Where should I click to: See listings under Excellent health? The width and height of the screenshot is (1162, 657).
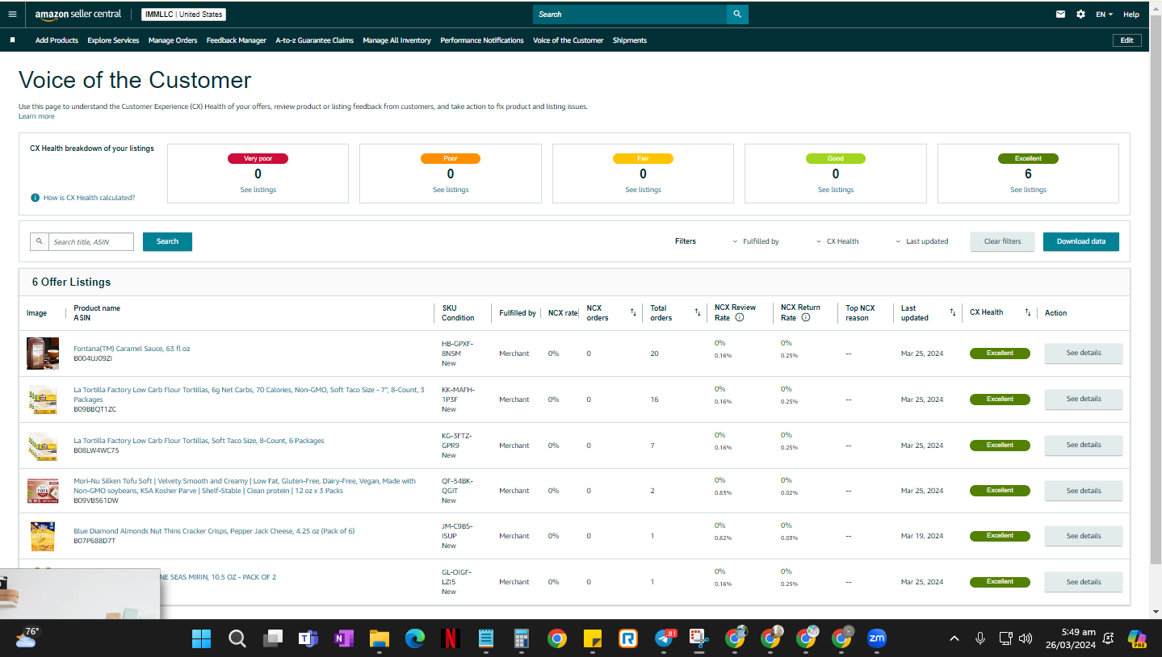pyautogui.click(x=1028, y=190)
